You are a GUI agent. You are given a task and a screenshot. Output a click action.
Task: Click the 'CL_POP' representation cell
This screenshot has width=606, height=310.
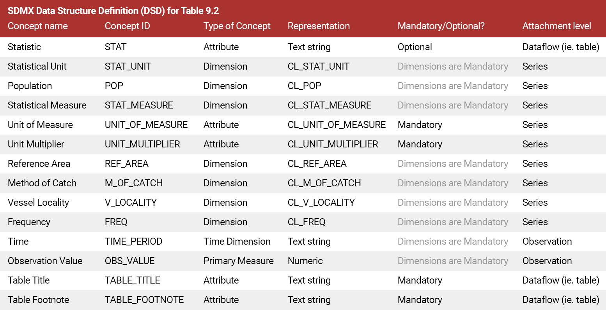pos(304,86)
